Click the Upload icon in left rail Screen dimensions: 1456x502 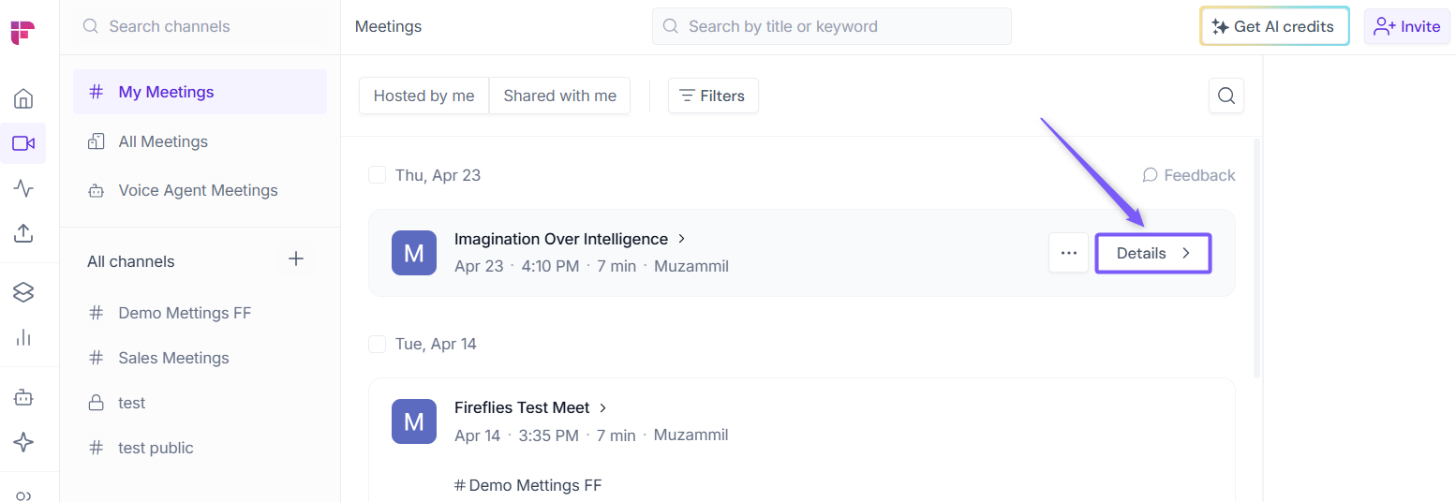click(x=23, y=233)
